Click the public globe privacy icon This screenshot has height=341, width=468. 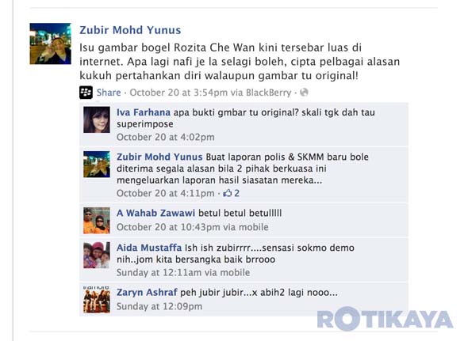pyautogui.click(x=304, y=93)
